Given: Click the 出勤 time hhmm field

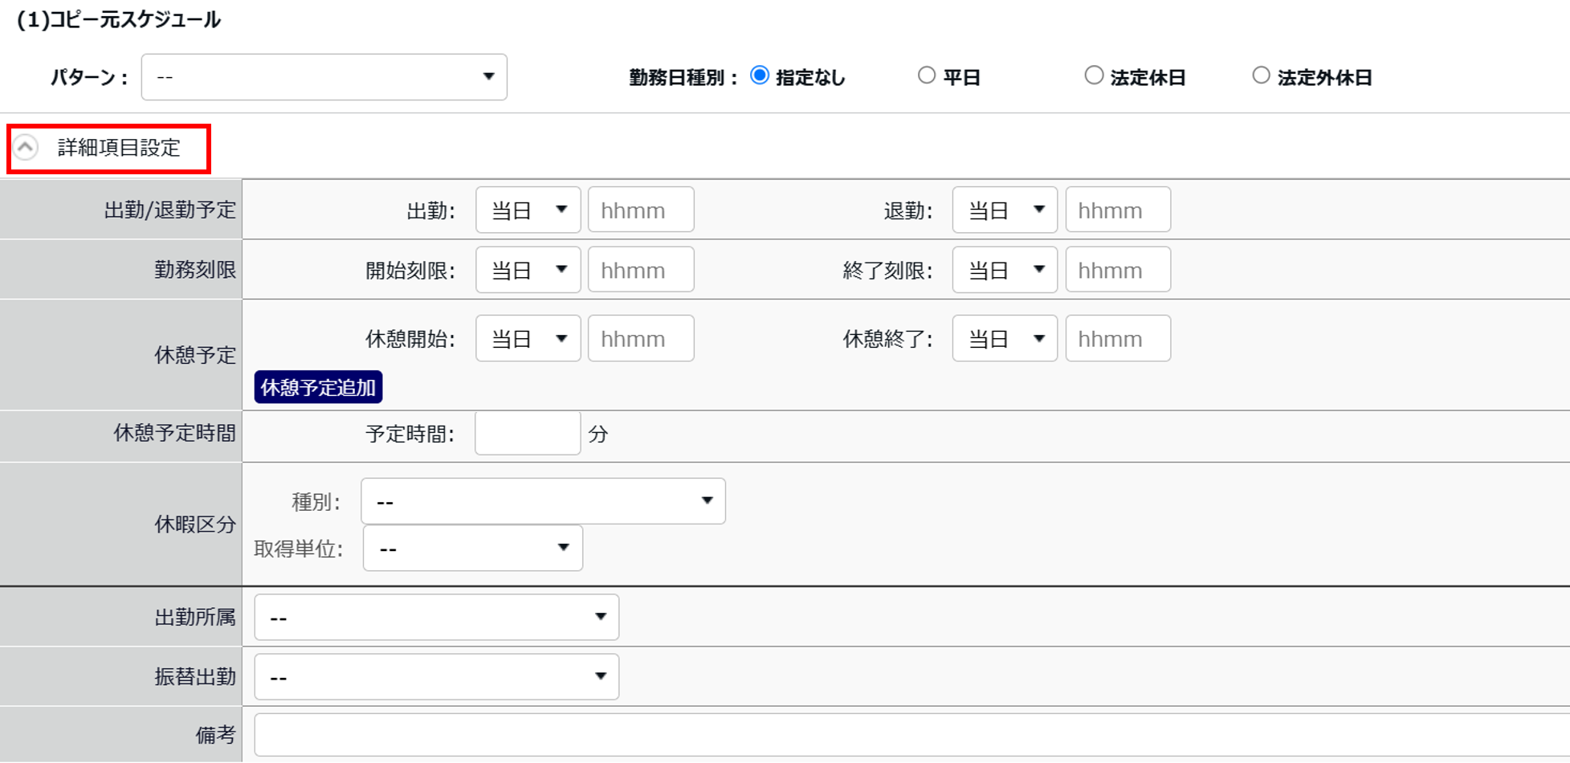Looking at the screenshot, I should 641,210.
